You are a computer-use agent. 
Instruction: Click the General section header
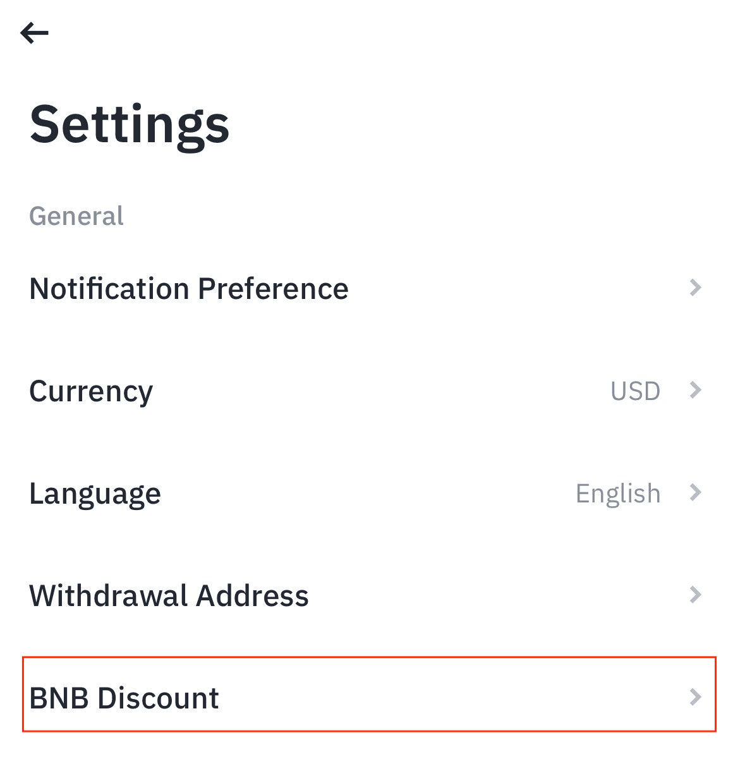[76, 217]
